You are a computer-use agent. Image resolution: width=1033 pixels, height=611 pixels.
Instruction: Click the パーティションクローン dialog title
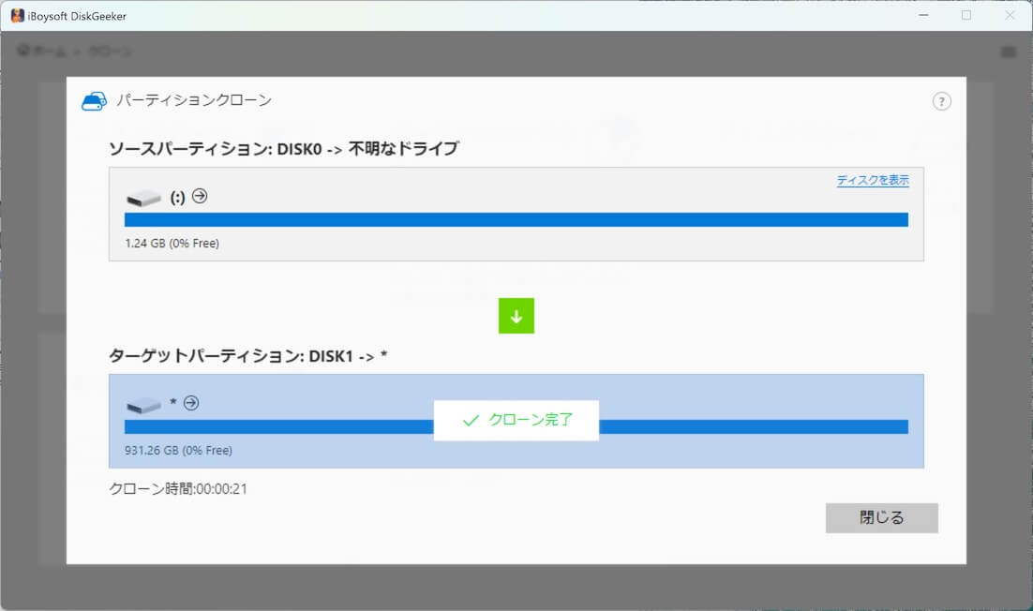[x=194, y=100]
